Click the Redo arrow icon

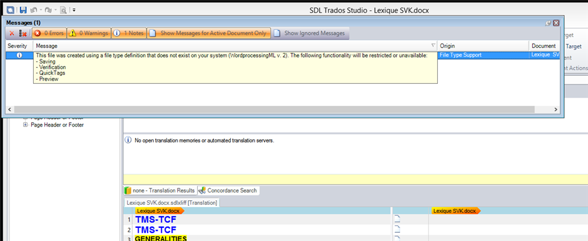coord(49,10)
